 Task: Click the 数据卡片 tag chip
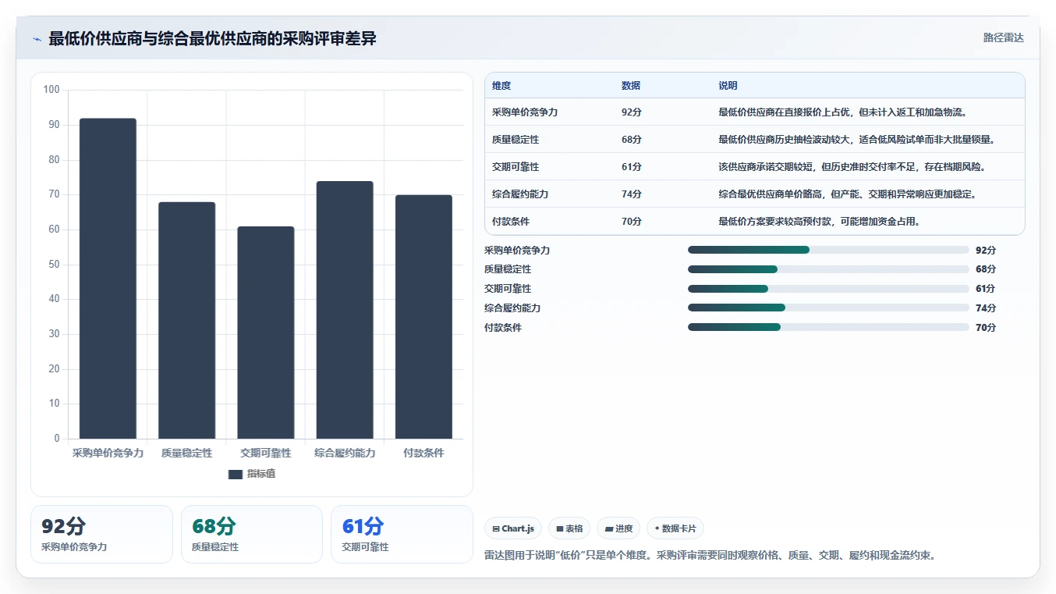tap(675, 528)
